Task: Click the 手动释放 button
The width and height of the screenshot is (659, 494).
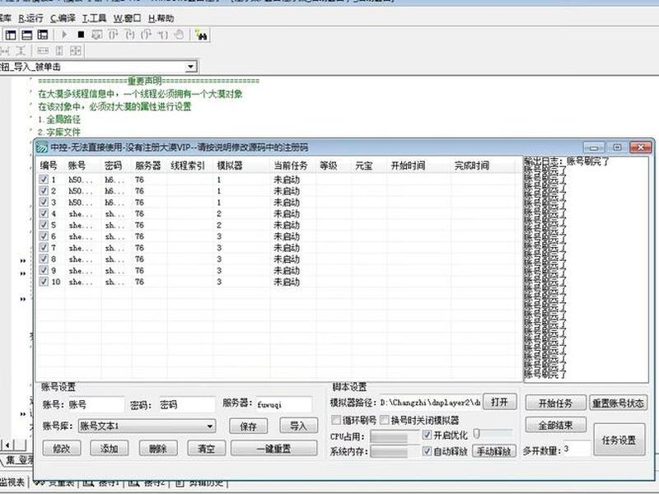Action: tap(493, 451)
